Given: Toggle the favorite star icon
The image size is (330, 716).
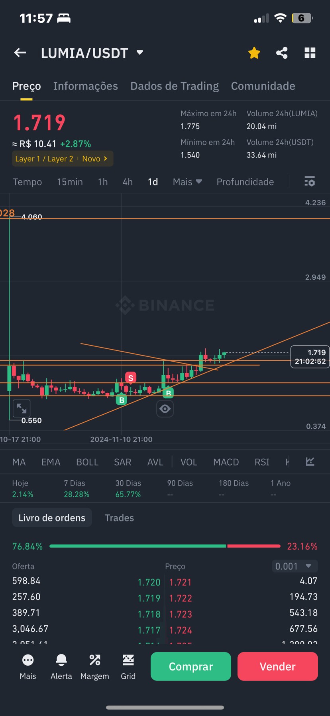Looking at the screenshot, I should tap(254, 53).
